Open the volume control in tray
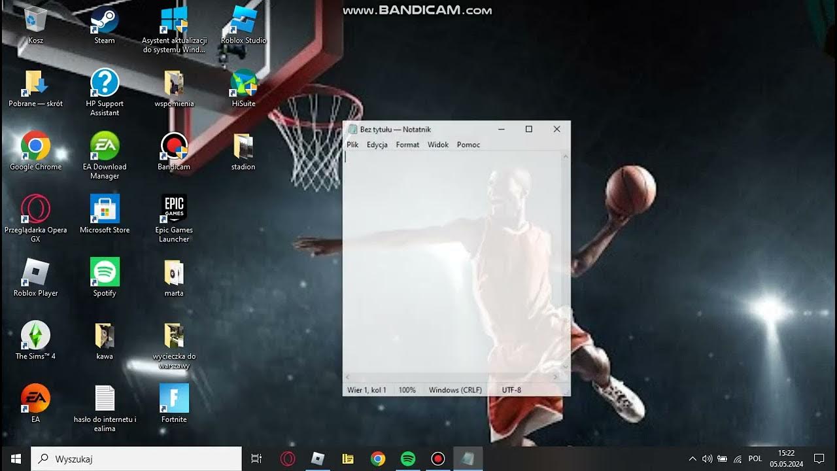The width and height of the screenshot is (837, 471). coord(707,459)
